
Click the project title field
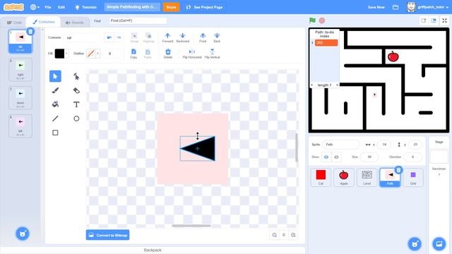132,7
